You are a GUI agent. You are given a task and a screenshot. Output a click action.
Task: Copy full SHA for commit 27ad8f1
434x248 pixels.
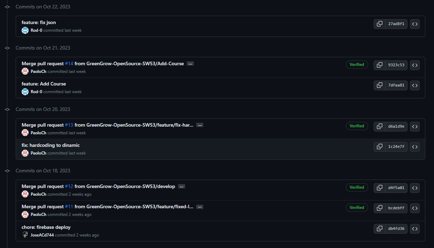[380, 24]
